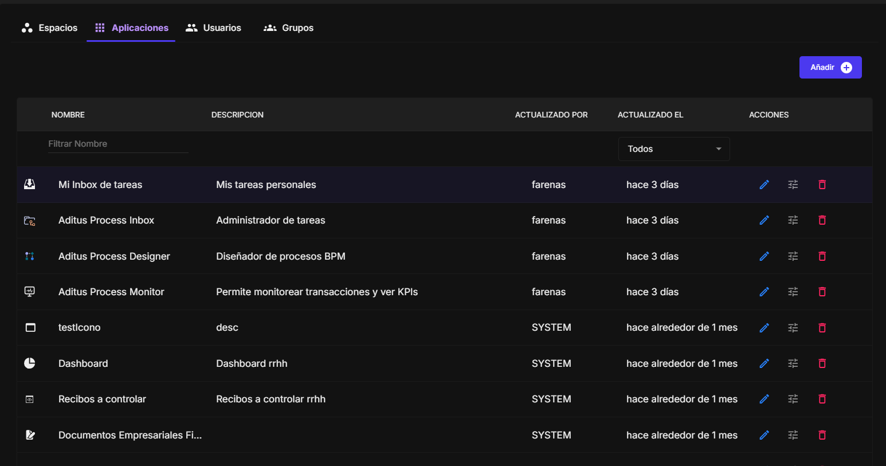
Task: Delete Aditus Process Monitor application
Action: click(822, 292)
